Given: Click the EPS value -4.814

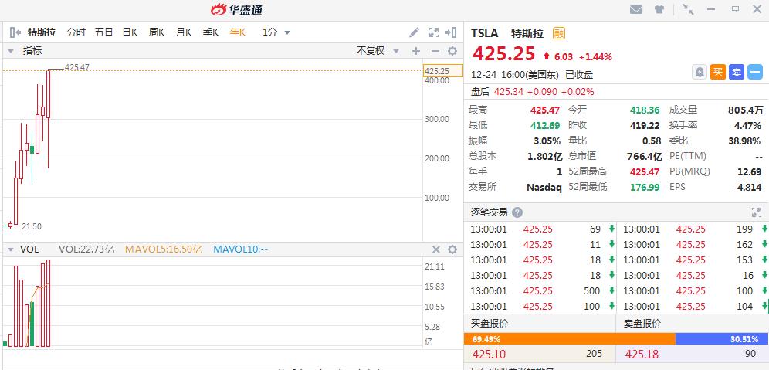Looking at the screenshot, I should tap(748, 187).
